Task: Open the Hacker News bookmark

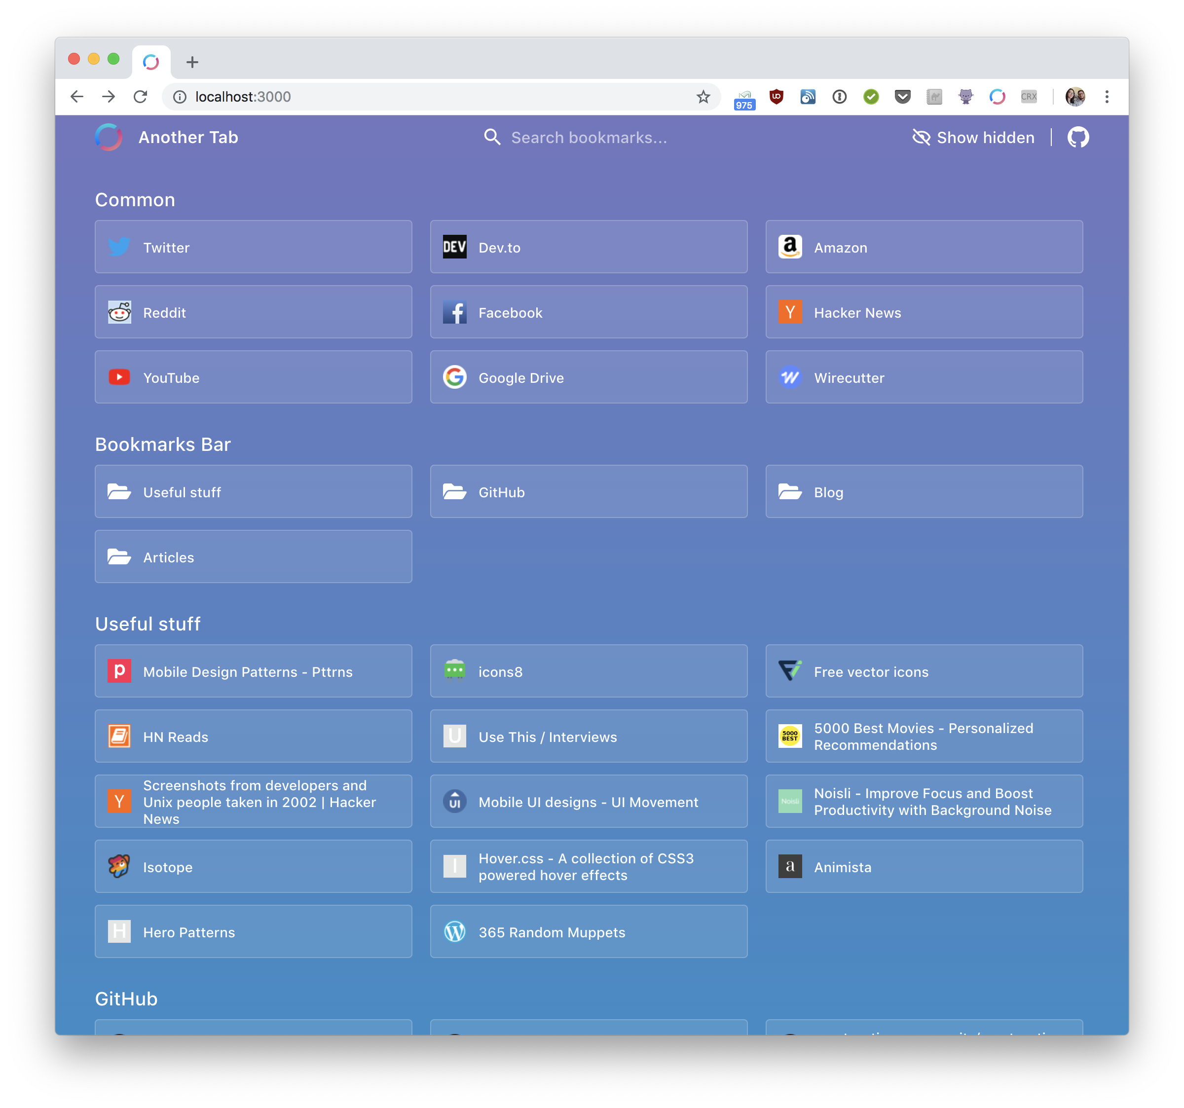Action: (x=924, y=312)
